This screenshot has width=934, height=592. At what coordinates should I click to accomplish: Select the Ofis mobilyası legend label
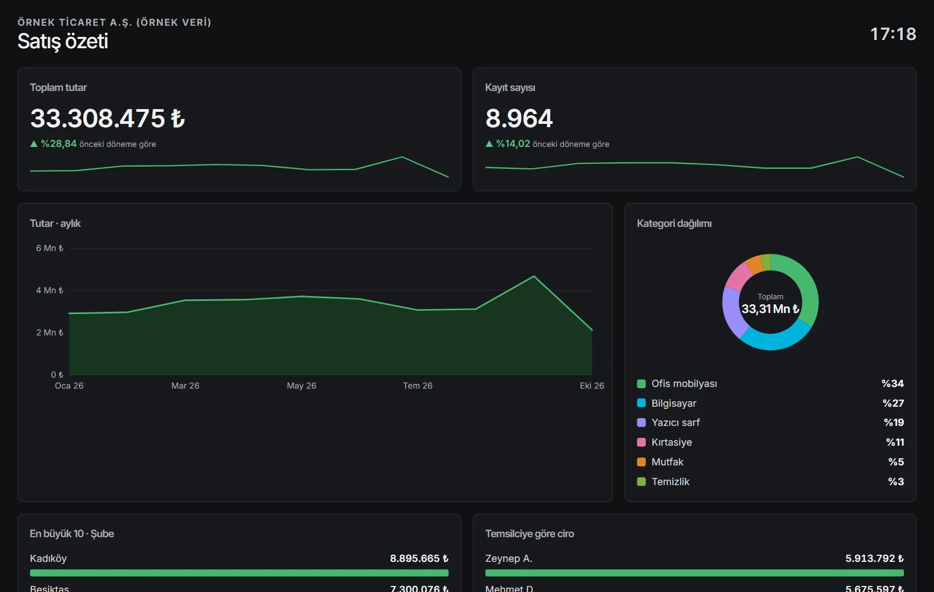(684, 384)
